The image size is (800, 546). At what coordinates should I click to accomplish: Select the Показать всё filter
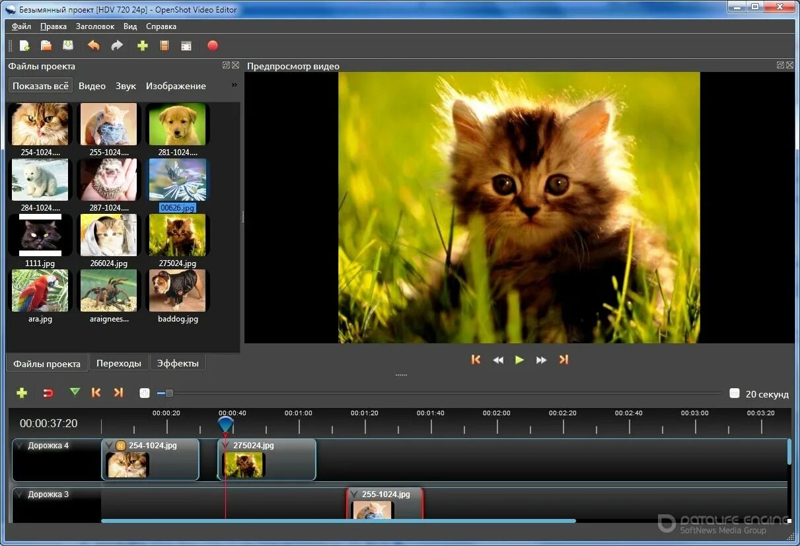40,86
